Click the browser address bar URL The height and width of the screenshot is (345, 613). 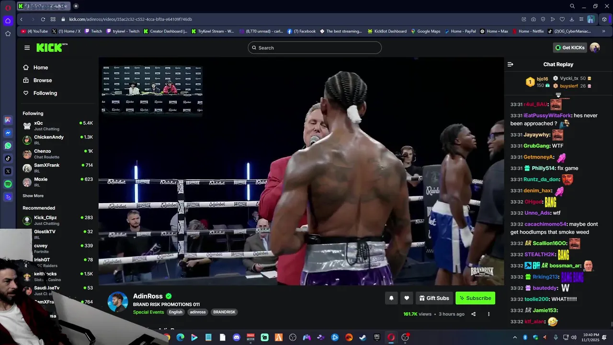pos(130,19)
